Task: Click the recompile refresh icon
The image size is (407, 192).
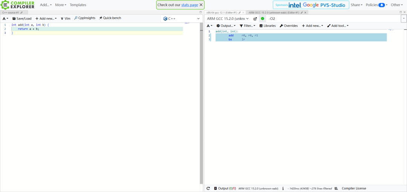Action: (x=208, y=188)
